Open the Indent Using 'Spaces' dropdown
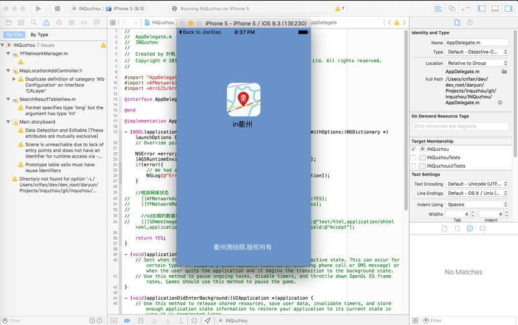This screenshot has height=325, width=518. [x=477, y=205]
